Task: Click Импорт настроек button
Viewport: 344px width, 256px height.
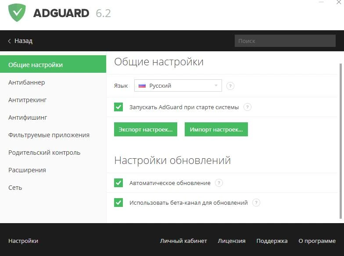Action: [216, 129]
